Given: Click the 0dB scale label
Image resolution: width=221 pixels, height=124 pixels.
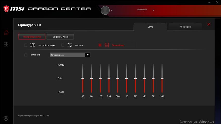Looking at the screenshot, I should pos(60,78).
